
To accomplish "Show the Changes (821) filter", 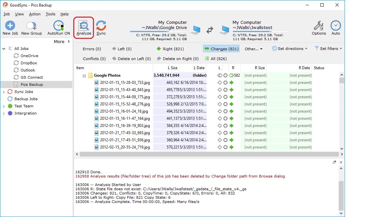I will 221,49.
